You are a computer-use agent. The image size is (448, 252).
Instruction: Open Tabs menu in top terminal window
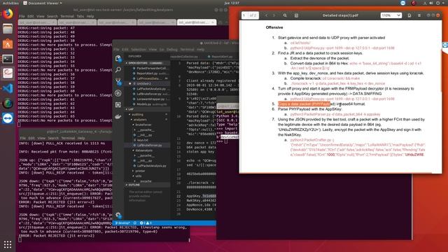click(x=80, y=16)
